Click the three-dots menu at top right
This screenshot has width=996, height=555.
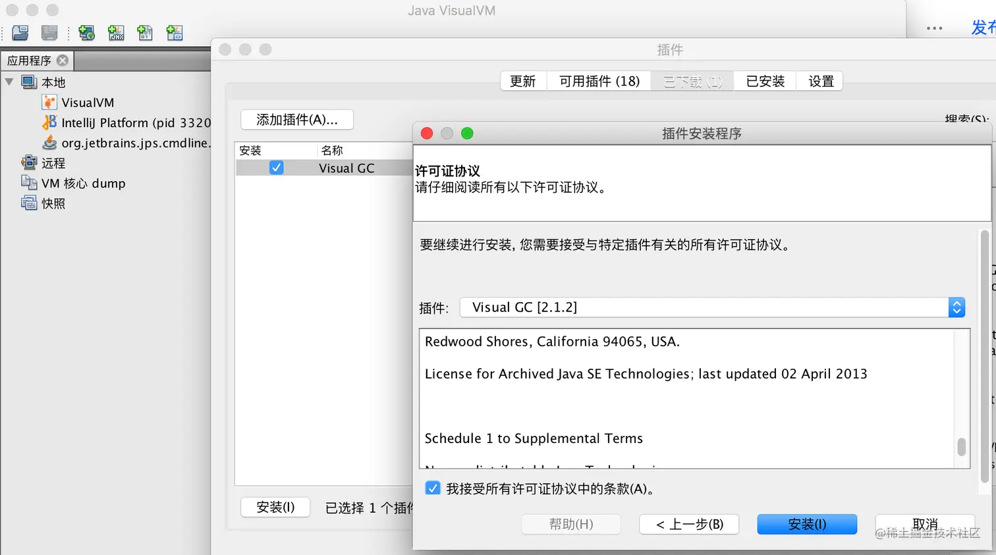tap(934, 28)
